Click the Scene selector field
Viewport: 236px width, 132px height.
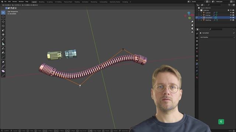pyautogui.click(x=198, y=1)
